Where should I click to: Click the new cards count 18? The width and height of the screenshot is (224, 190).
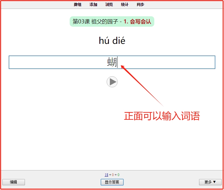(x=107, y=175)
